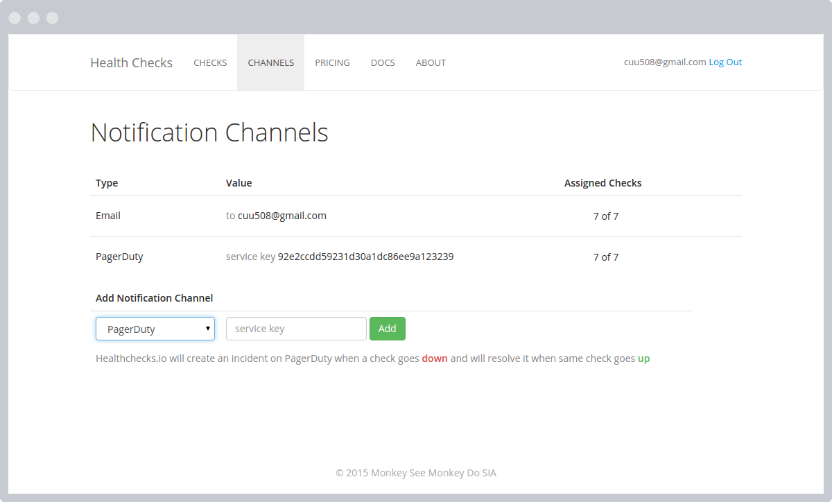
Task: Click the account email cuu508@gmail.com in header
Action: (664, 62)
